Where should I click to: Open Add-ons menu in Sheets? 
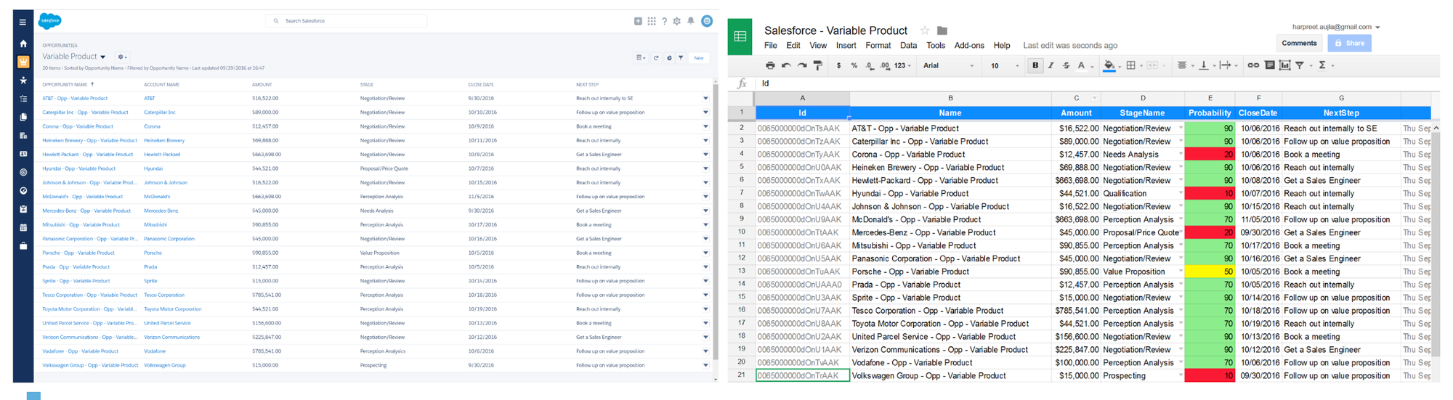(969, 46)
